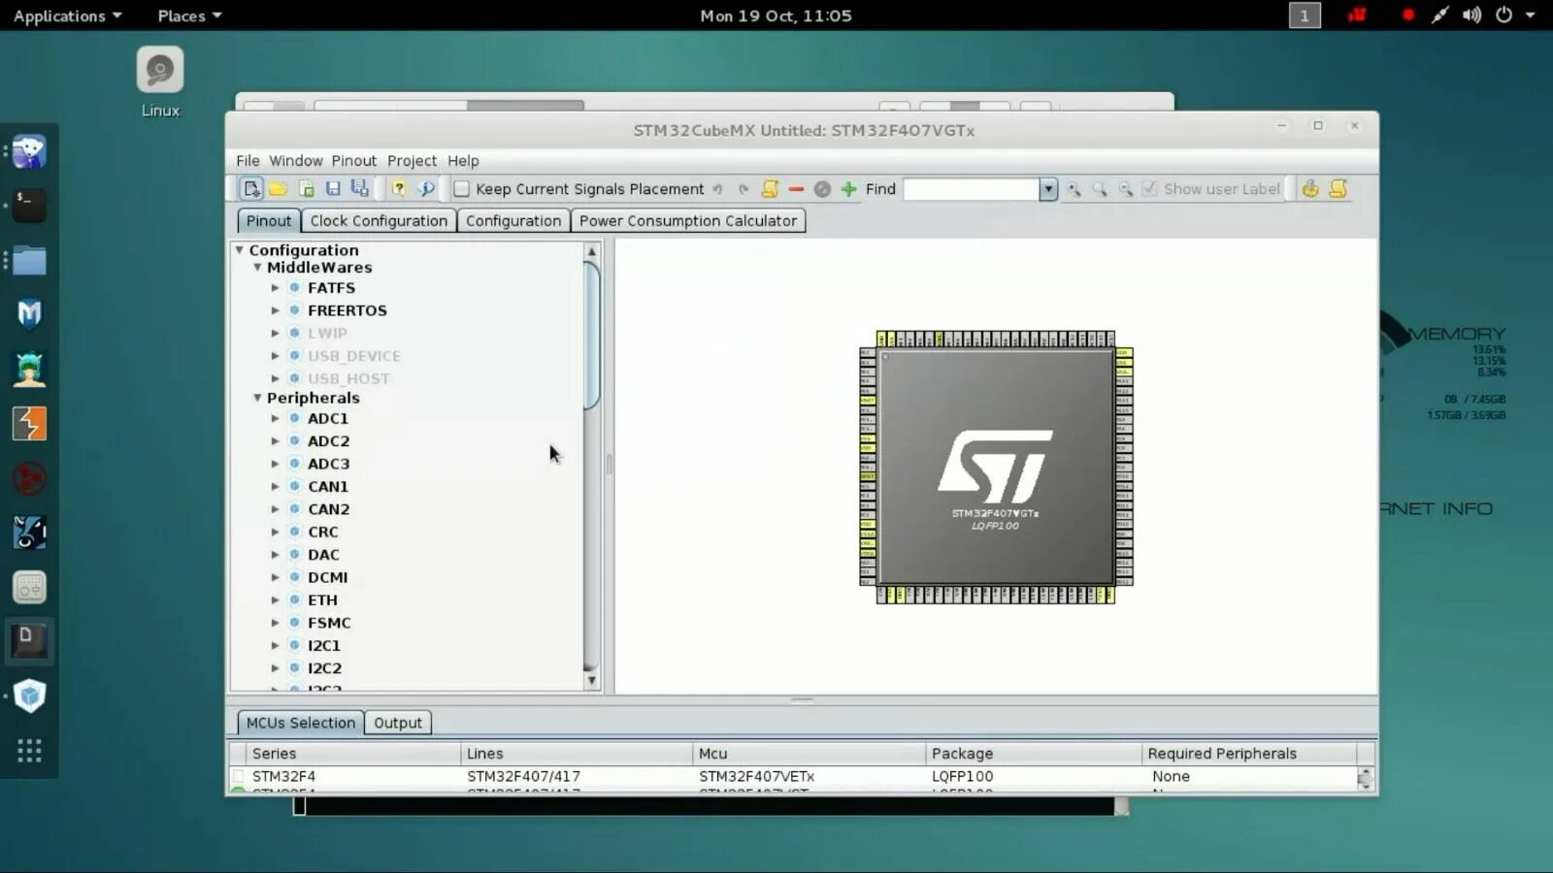Select the CRC peripheral tree item

point(323,533)
